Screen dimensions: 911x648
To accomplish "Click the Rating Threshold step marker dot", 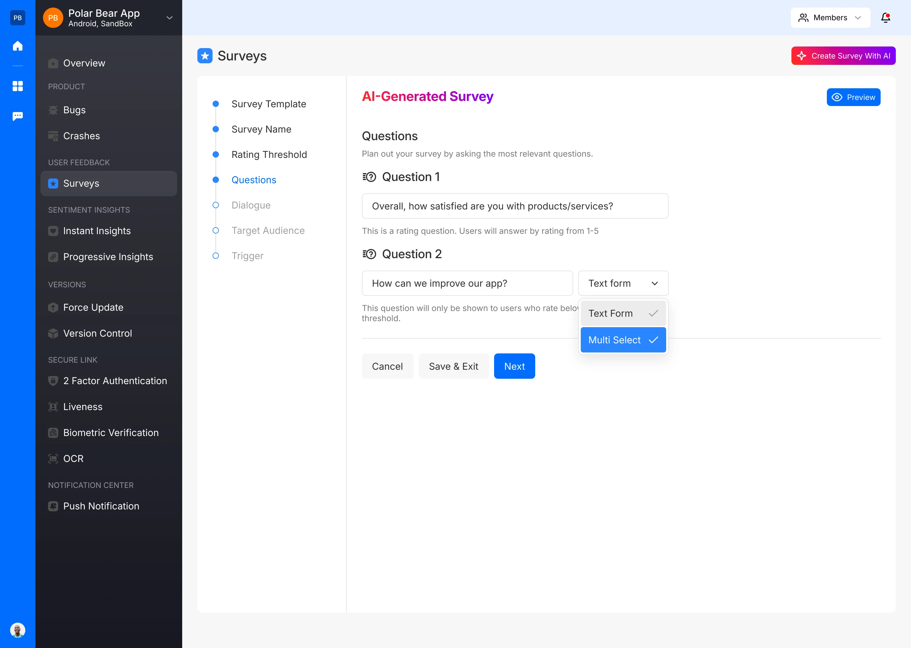I will pos(216,155).
